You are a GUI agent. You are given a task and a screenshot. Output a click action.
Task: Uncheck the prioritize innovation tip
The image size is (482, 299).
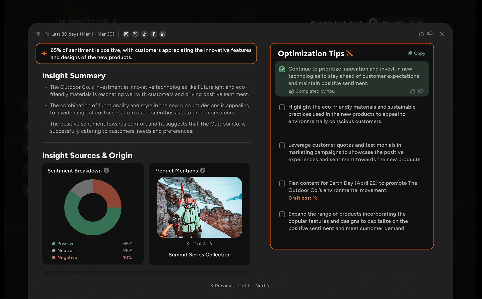[x=282, y=69]
